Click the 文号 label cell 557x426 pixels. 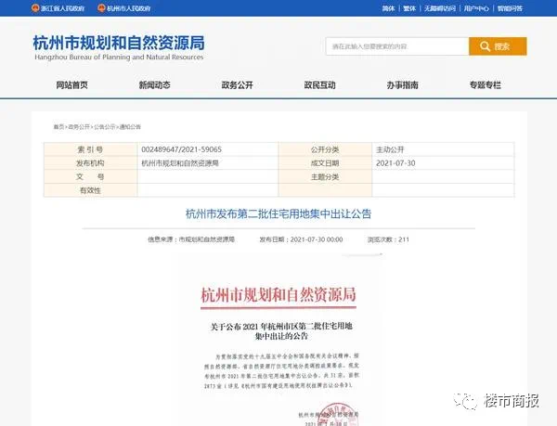point(91,176)
